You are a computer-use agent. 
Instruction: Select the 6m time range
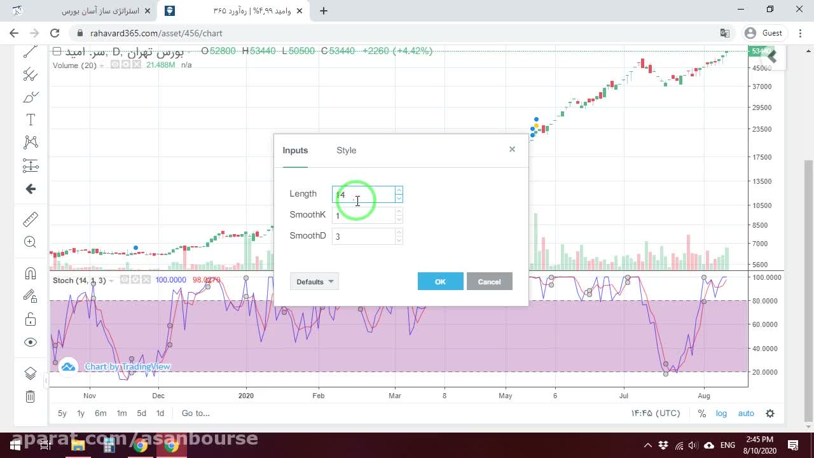coord(100,413)
